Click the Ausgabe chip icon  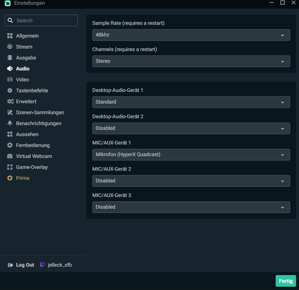click(10, 58)
